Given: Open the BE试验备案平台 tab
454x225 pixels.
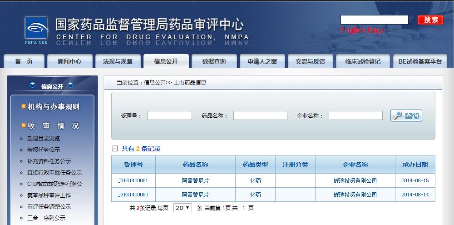Looking at the screenshot, I should pyautogui.click(x=420, y=61).
